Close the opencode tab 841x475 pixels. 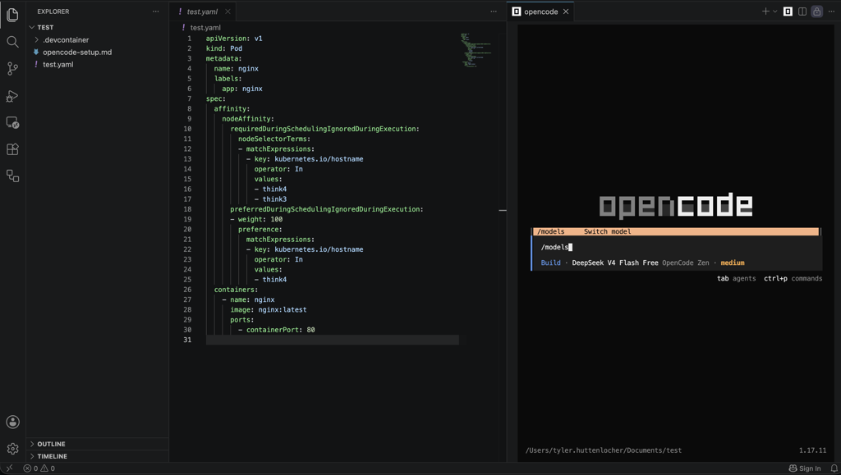566,11
